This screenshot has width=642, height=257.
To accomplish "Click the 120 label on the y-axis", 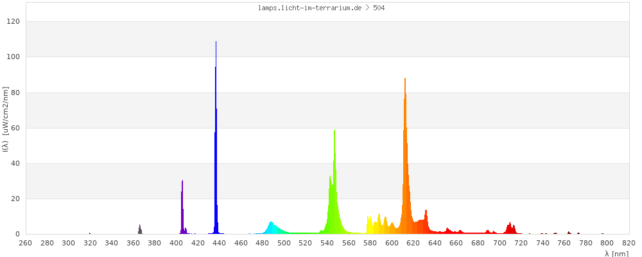I will pos(13,21).
